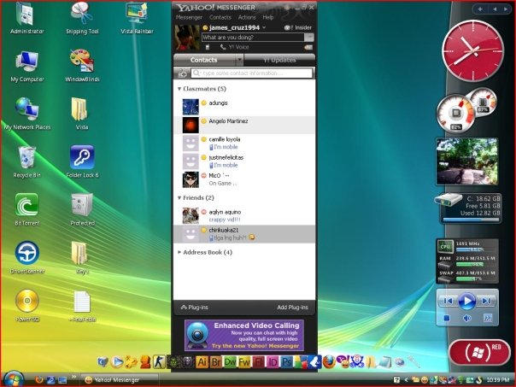Click the Y! Voice phone icon
This screenshot has width=516, height=387.
click(223, 47)
